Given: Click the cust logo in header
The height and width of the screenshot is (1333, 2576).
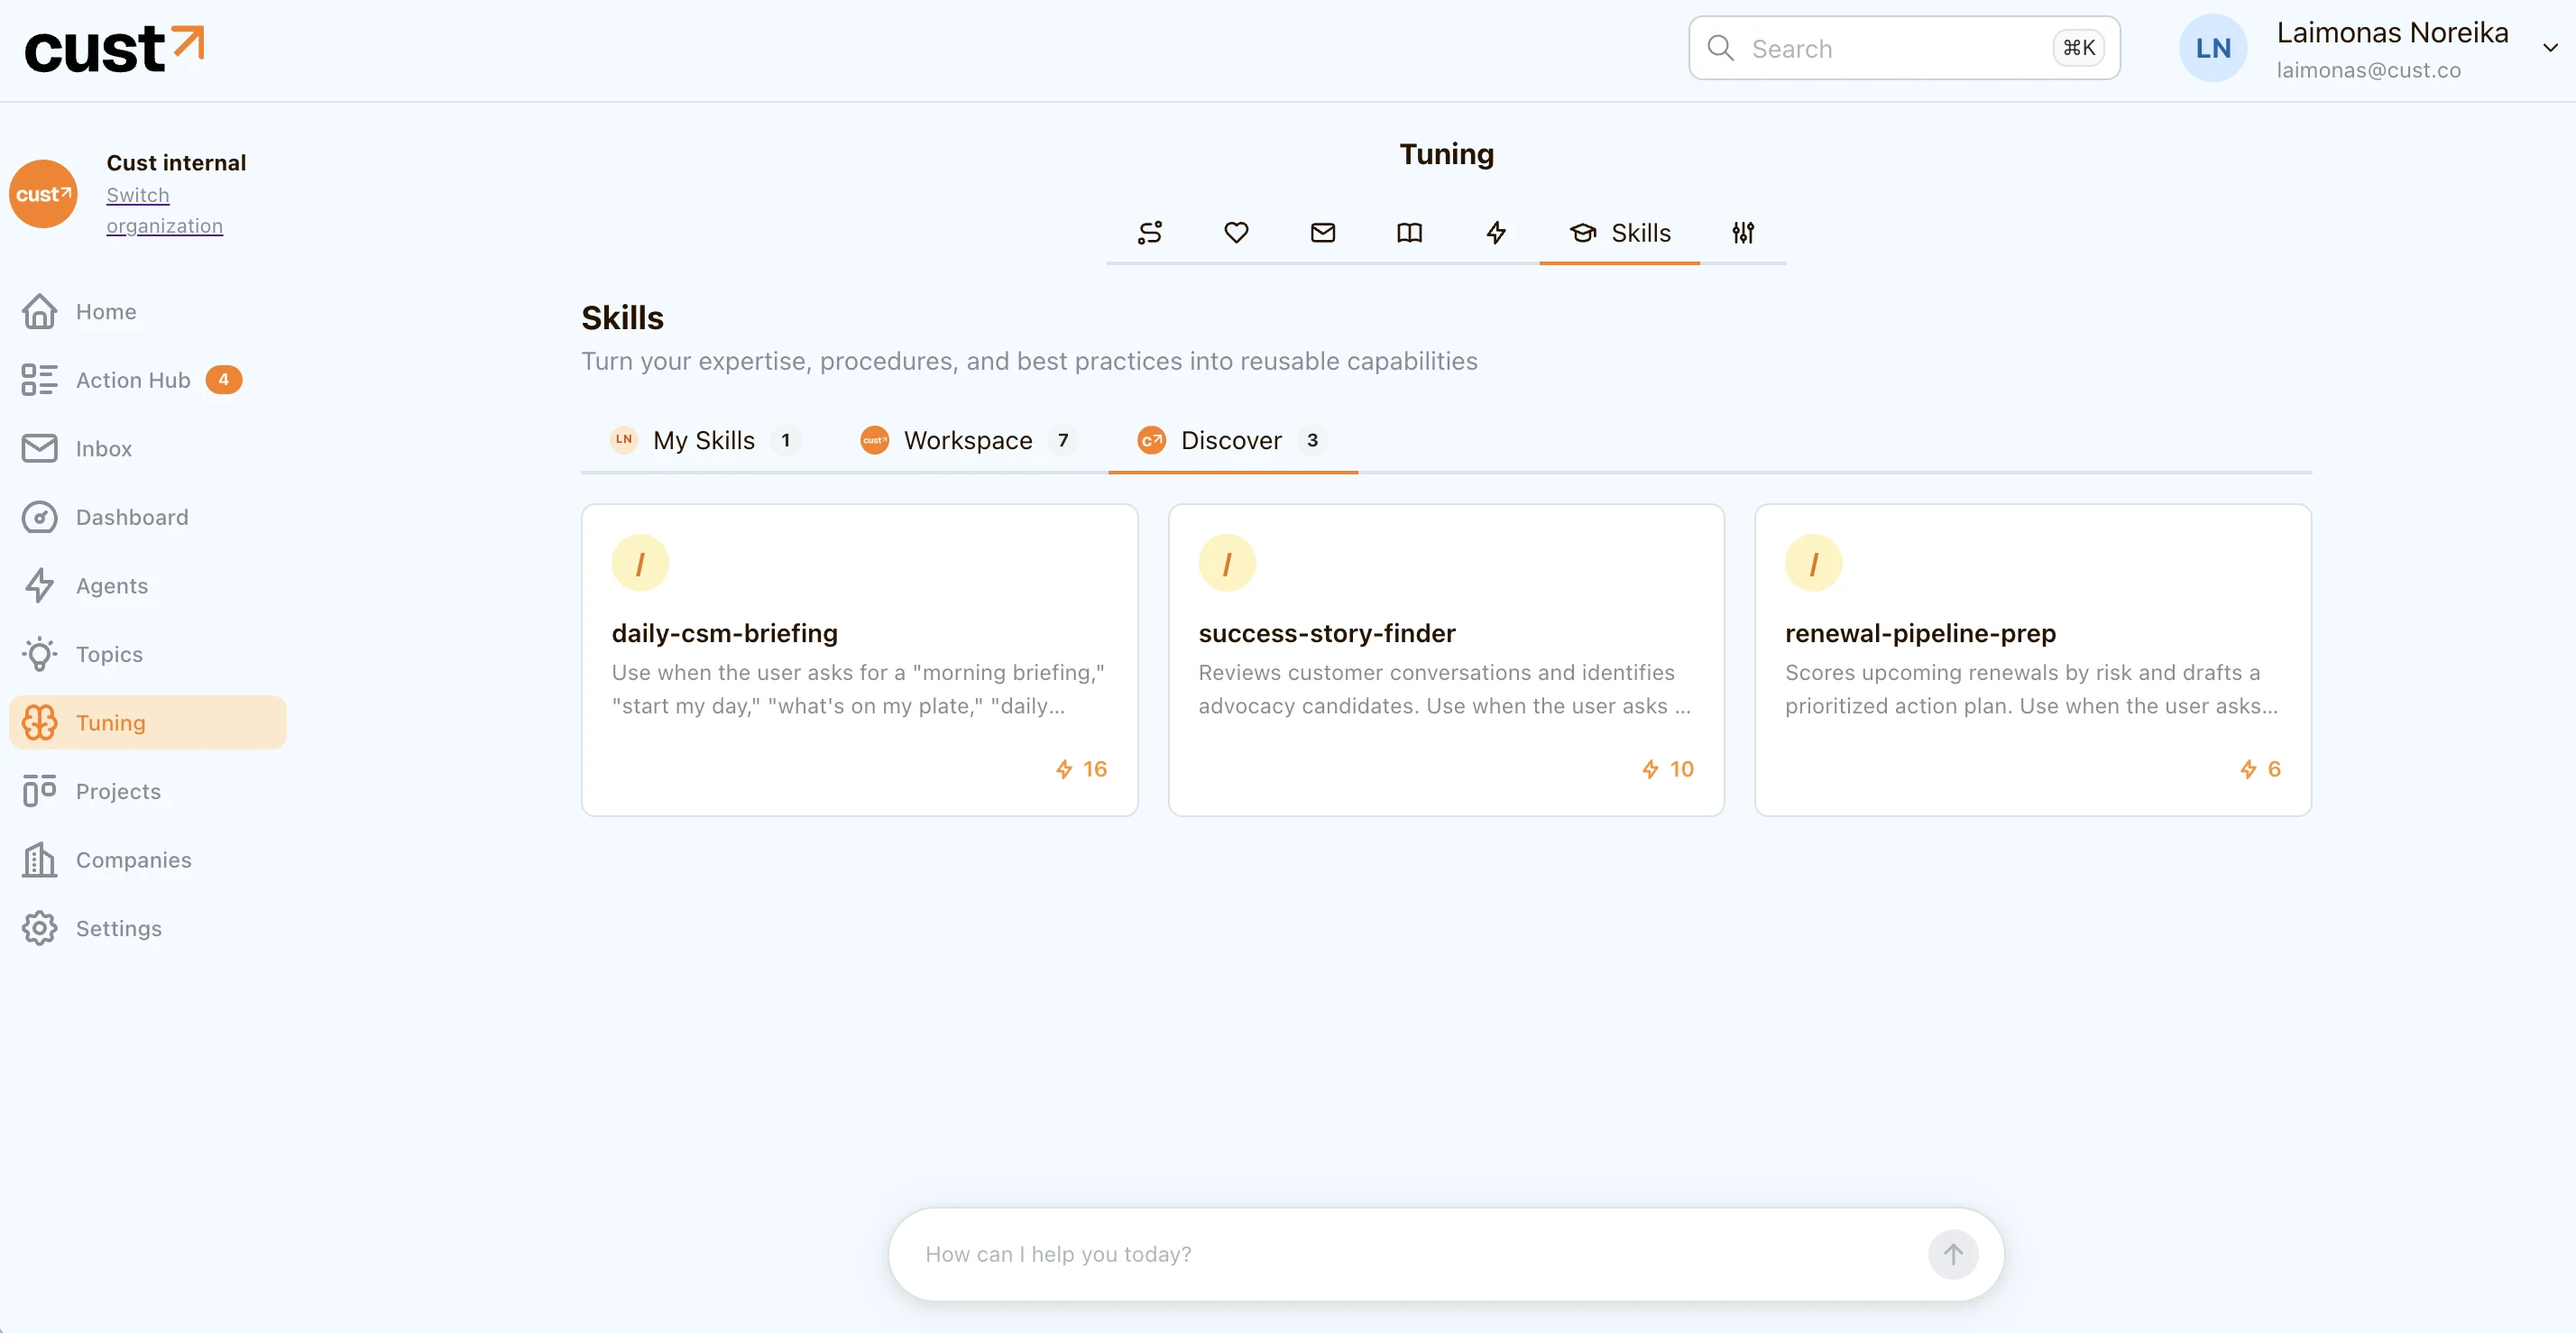Looking at the screenshot, I should click(114, 49).
